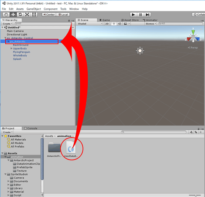Open the File menu
This screenshot has width=205, height=197.
pyautogui.click(x=4, y=9)
